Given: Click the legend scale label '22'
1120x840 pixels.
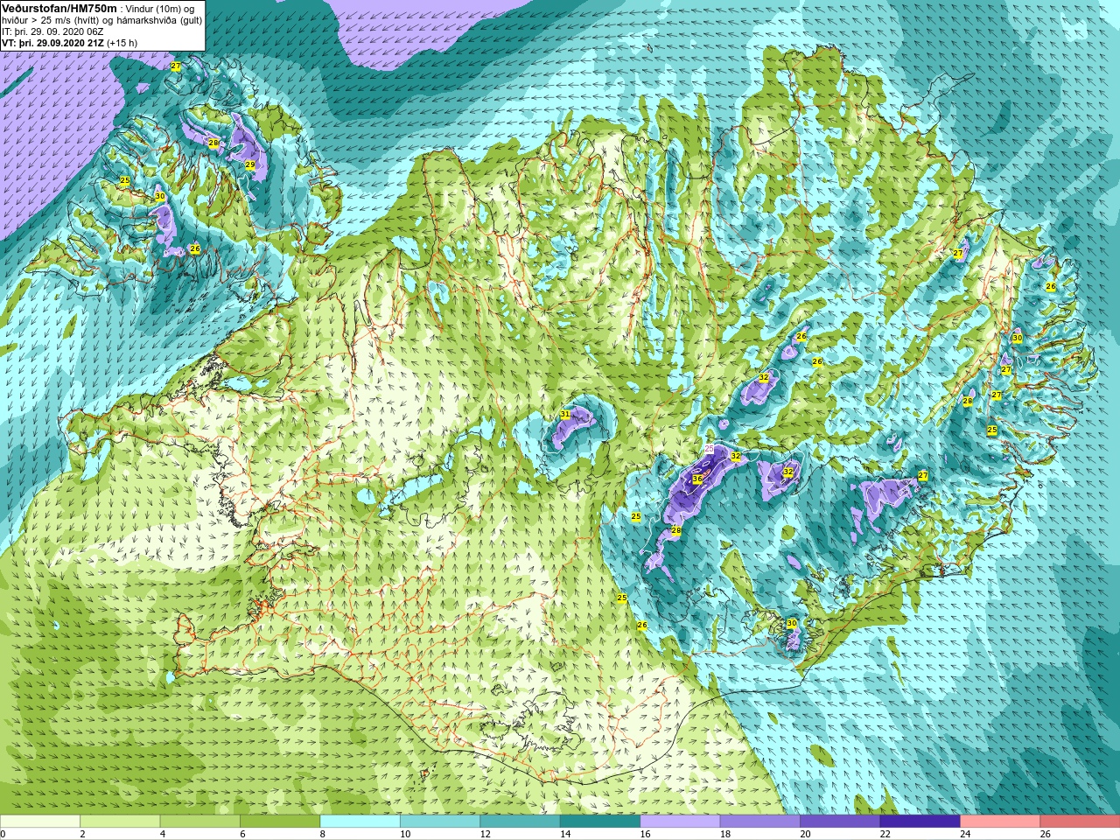Looking at the screenshot, I should tap(885, 834).
